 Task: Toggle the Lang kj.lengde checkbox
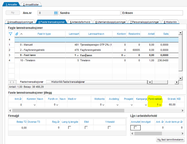(70, 128)
